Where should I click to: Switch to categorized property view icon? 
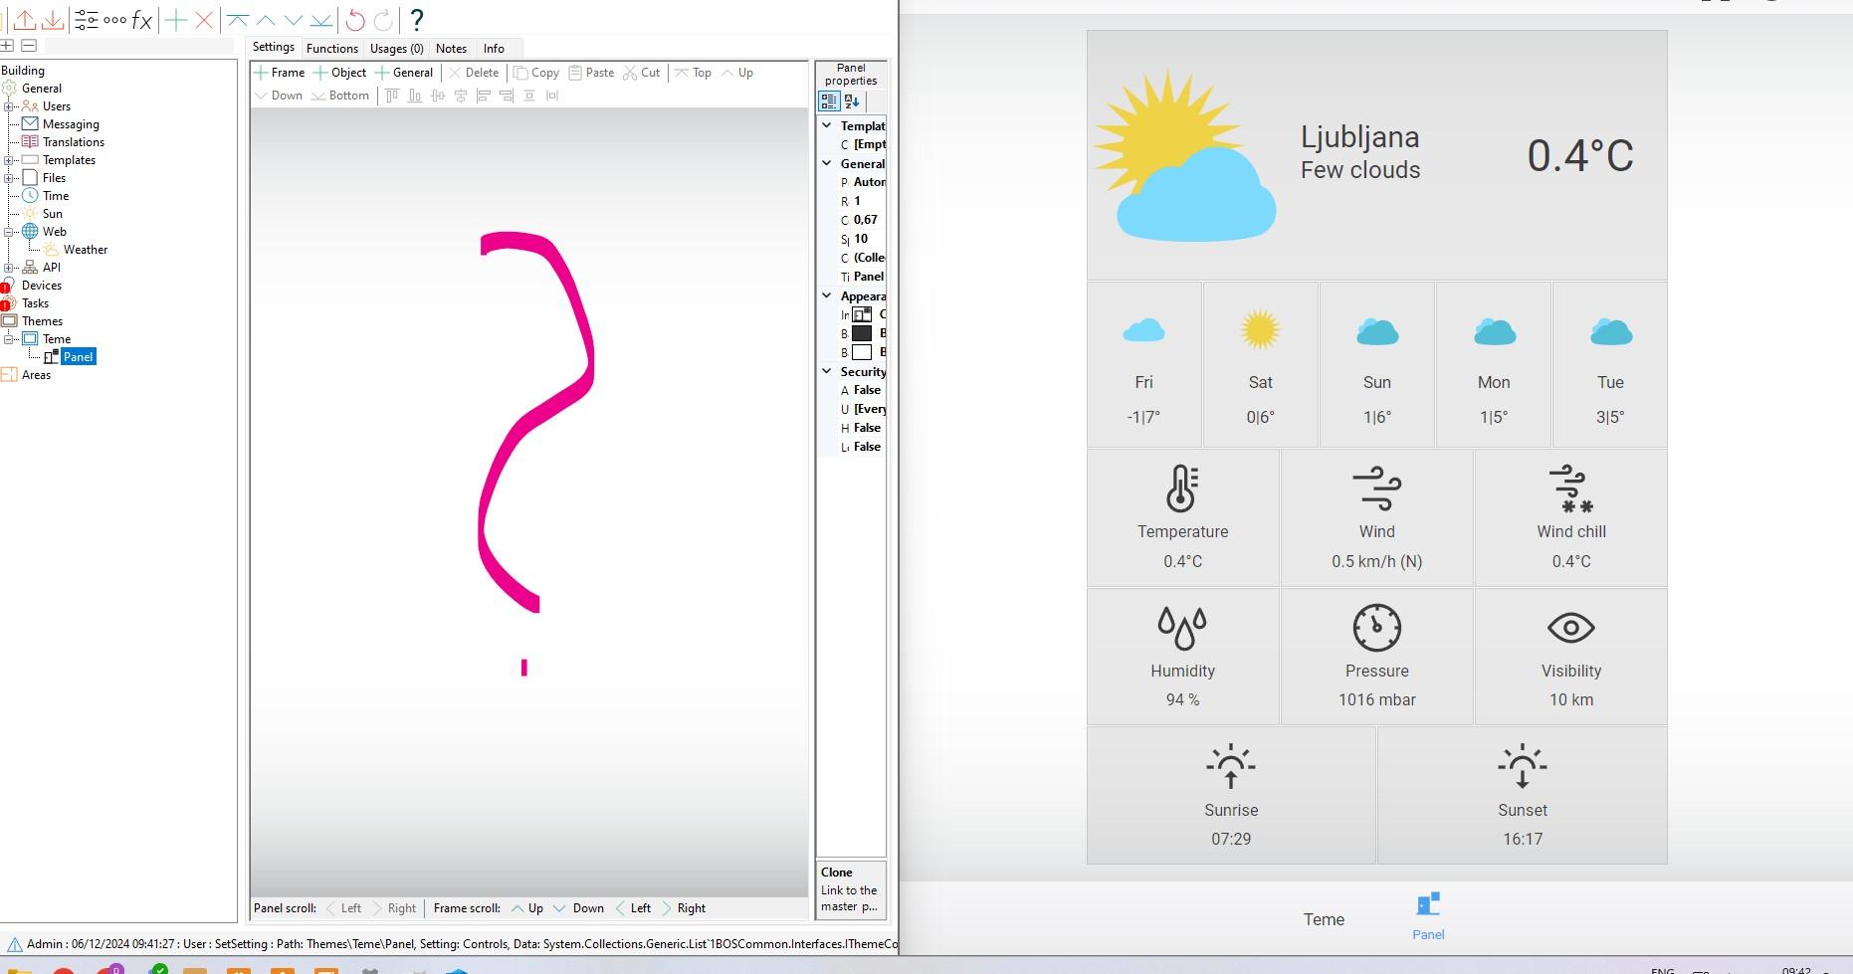829,101
